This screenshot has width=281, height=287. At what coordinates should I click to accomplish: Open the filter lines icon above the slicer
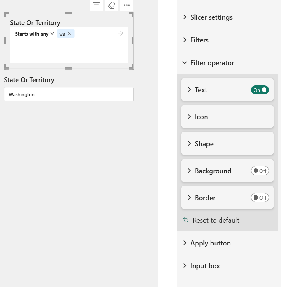pos(96,5)
